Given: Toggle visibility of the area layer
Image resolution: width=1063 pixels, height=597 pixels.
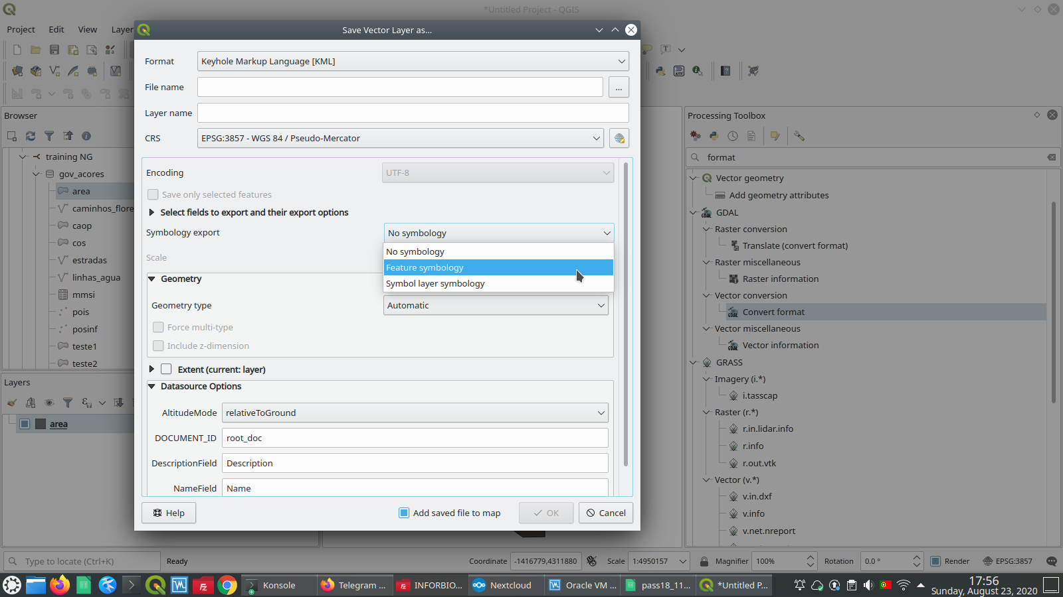Looking at the screenshot, I should tap(25, 424).
